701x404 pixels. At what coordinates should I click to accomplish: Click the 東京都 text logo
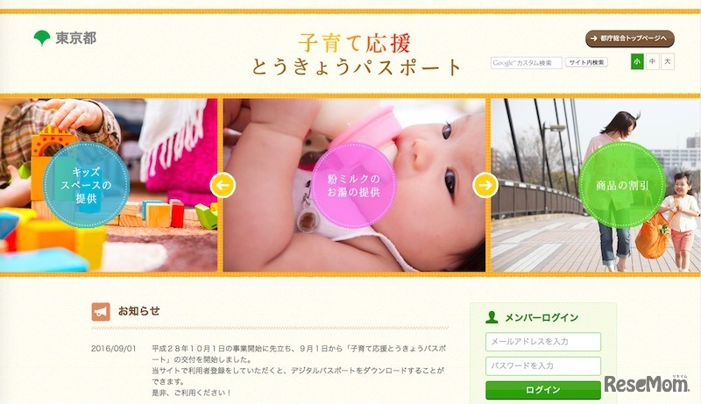pos(76,38)
